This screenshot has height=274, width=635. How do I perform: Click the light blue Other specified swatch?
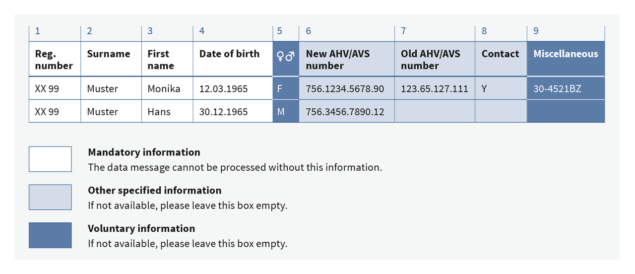(x=50, y=197)
